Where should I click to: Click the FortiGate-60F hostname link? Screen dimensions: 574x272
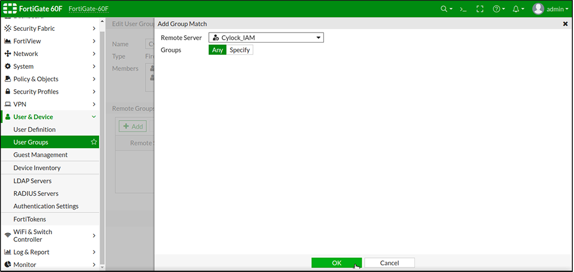(x=90, y=9)
